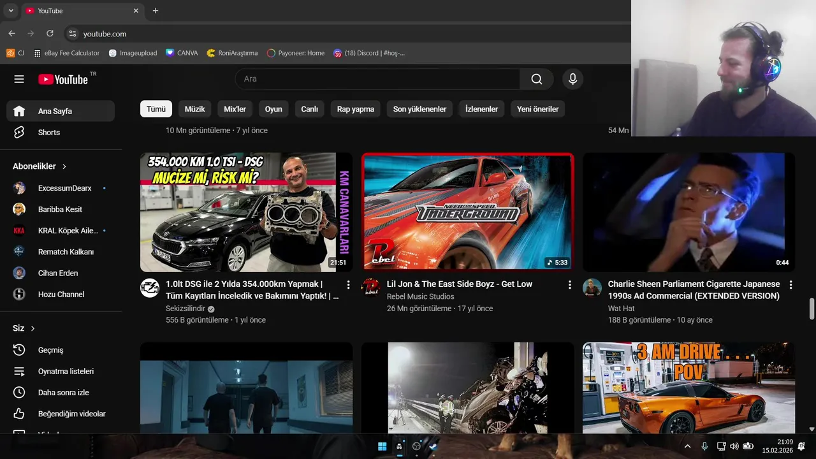
Task: Open new browser tab with plus
Action: pyautogui.click(x=156, y=11)
